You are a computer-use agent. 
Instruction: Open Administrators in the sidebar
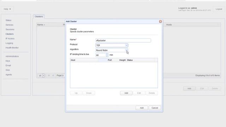tap(12, 56)
